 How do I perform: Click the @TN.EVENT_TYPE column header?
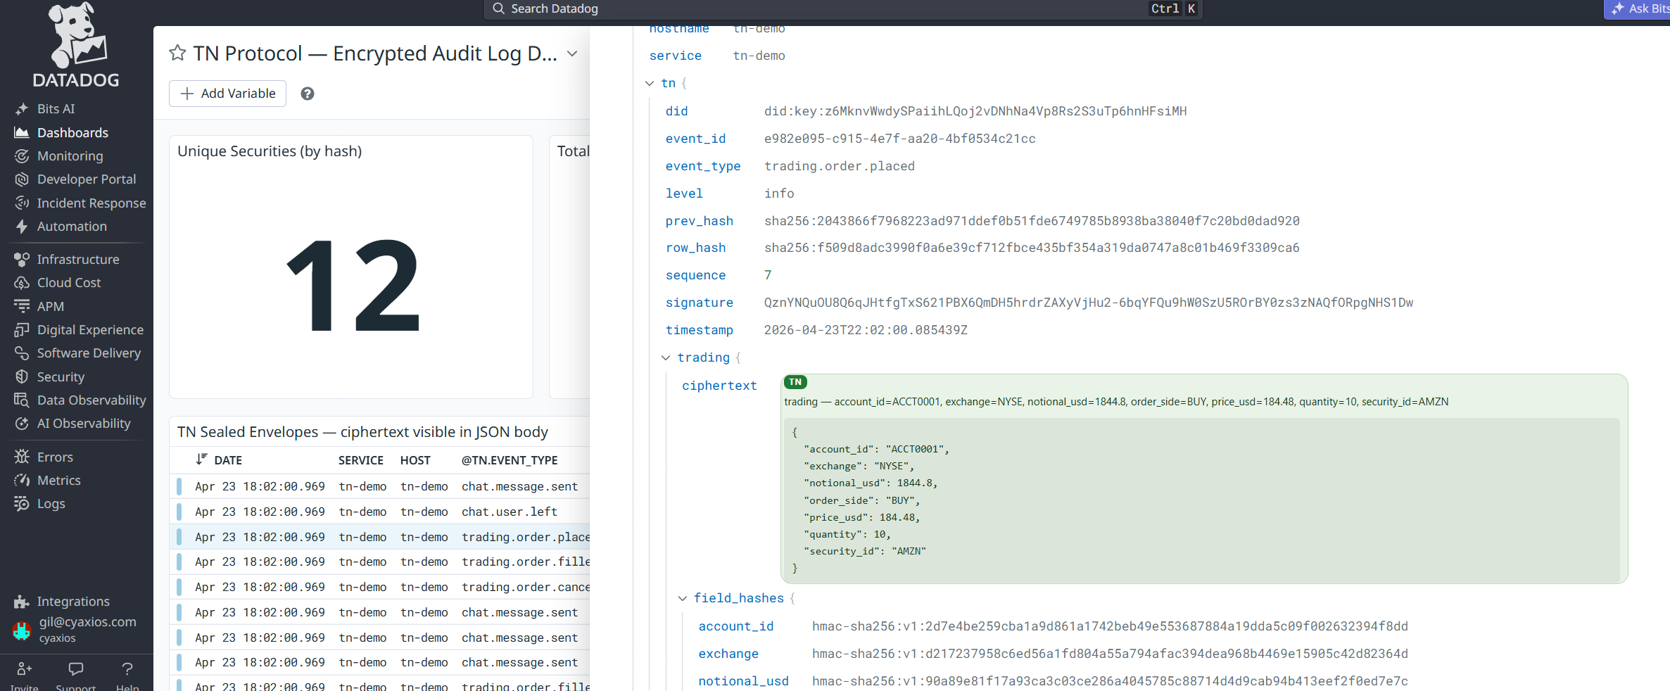510,459
